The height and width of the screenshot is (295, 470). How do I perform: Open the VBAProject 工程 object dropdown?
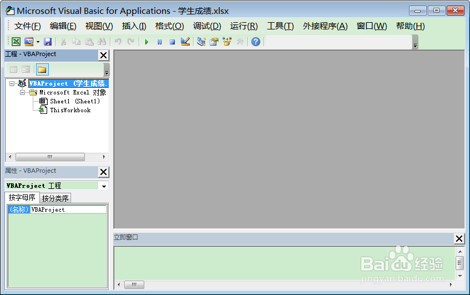point(104,186)
